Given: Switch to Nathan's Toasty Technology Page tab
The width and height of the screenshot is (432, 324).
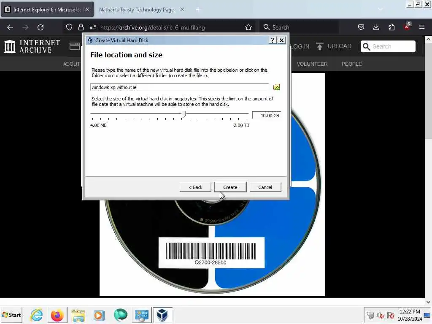Looking at the screenshot, I should point(136,10).
